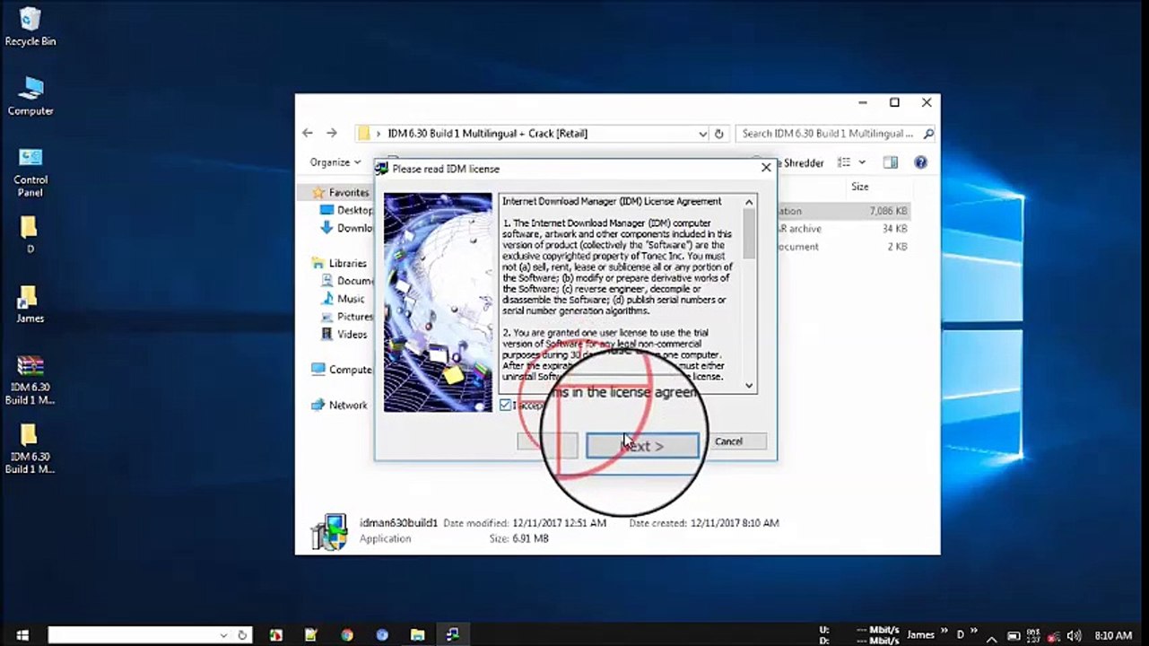This screenshot has width=1149, height=646.
Task: Toggle the Explorer preview pane icon
Action: click(890, 162)
